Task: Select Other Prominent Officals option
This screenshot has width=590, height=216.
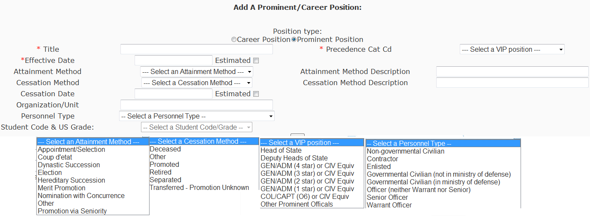Action: pos(296,204)
